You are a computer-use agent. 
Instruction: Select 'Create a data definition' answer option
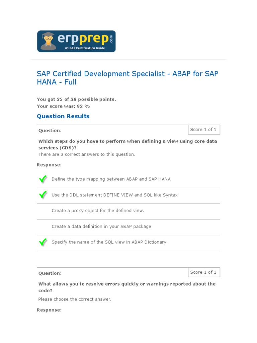pos(101,226)
